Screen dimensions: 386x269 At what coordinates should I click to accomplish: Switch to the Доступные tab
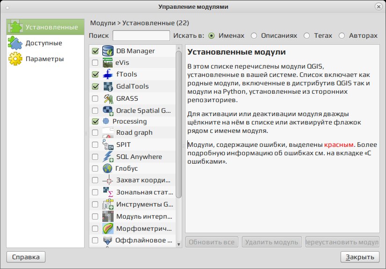coord(45,43)
